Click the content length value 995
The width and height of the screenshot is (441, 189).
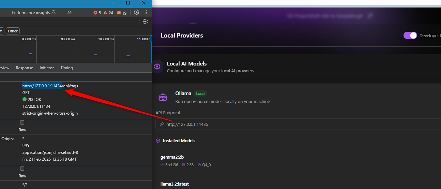click(26, 146)
